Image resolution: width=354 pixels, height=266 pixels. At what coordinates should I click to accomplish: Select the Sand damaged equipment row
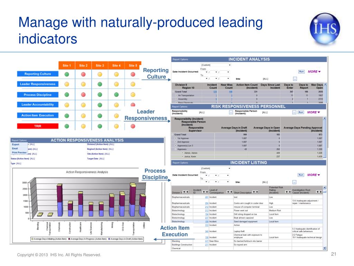247,221
